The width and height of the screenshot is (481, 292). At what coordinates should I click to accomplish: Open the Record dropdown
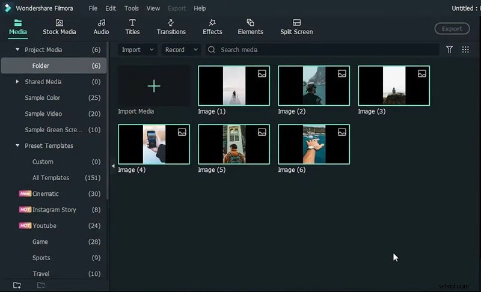coord(182,50)
